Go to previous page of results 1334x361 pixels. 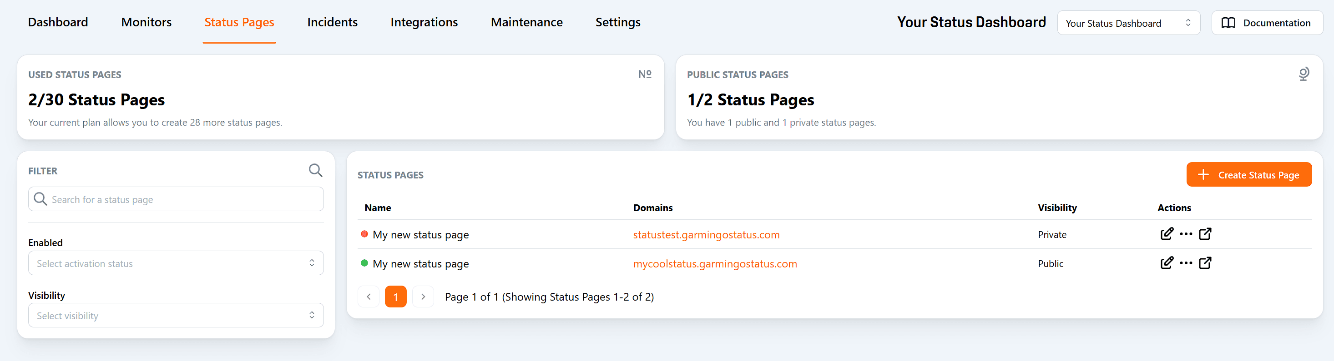coord(369,297)
